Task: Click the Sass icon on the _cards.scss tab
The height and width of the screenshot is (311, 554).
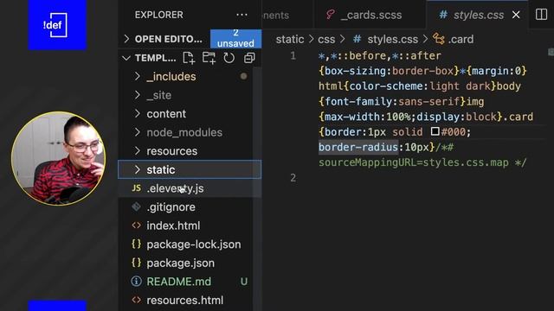Action: (x=331, y=15)
